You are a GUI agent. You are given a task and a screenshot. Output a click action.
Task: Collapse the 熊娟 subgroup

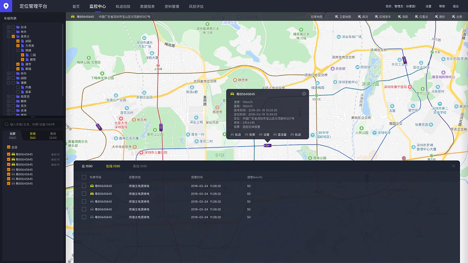click(x=18, y=50)
